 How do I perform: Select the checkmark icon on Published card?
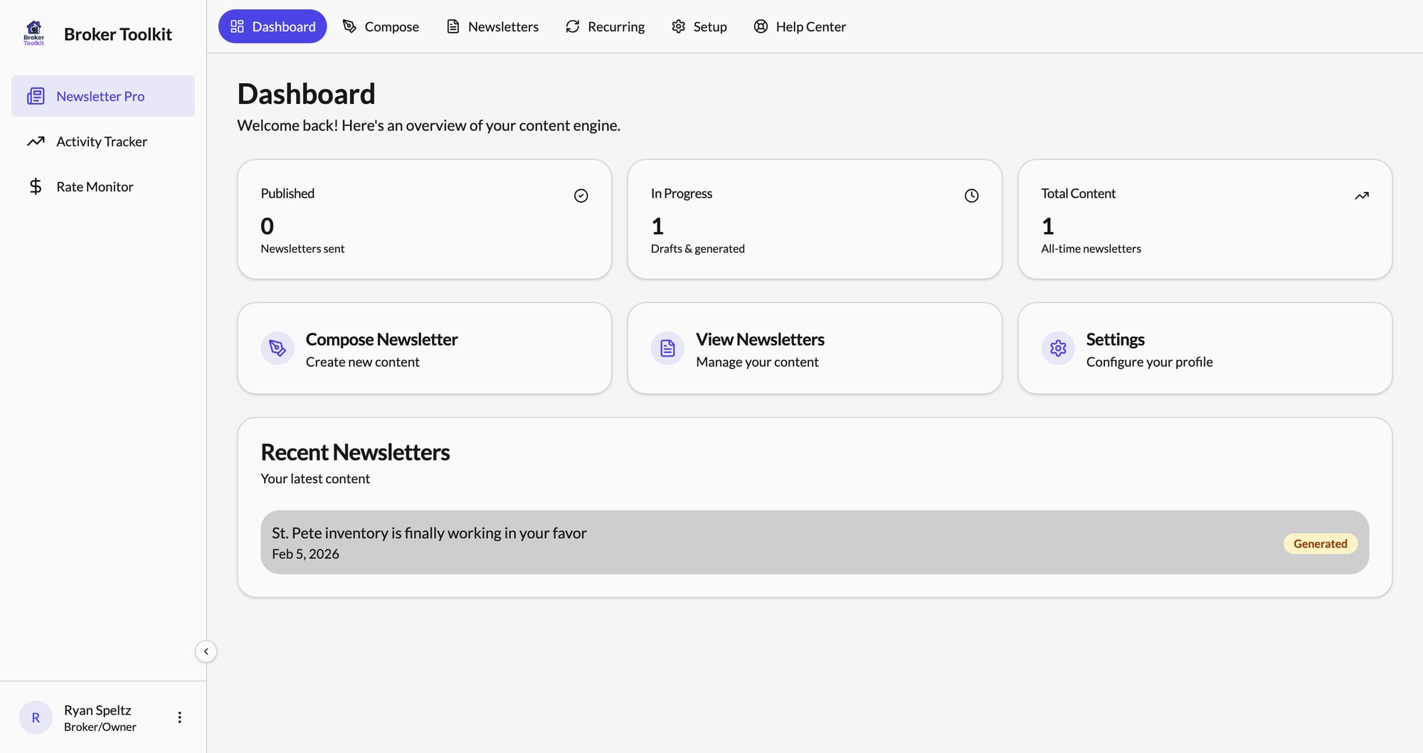[x=581, y=195]
